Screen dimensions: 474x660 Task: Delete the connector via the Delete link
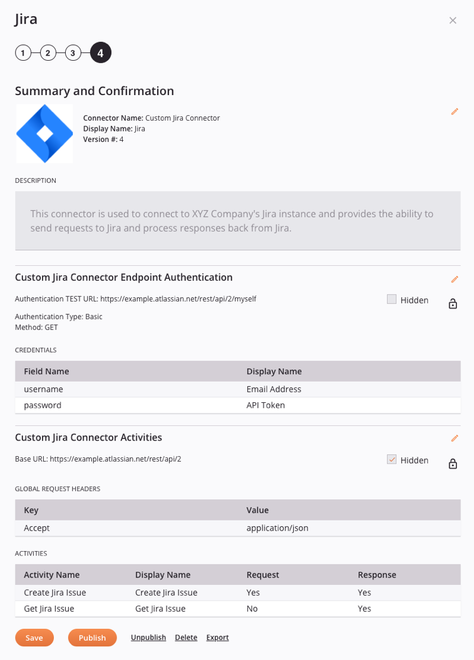click(x=186, y=637)
